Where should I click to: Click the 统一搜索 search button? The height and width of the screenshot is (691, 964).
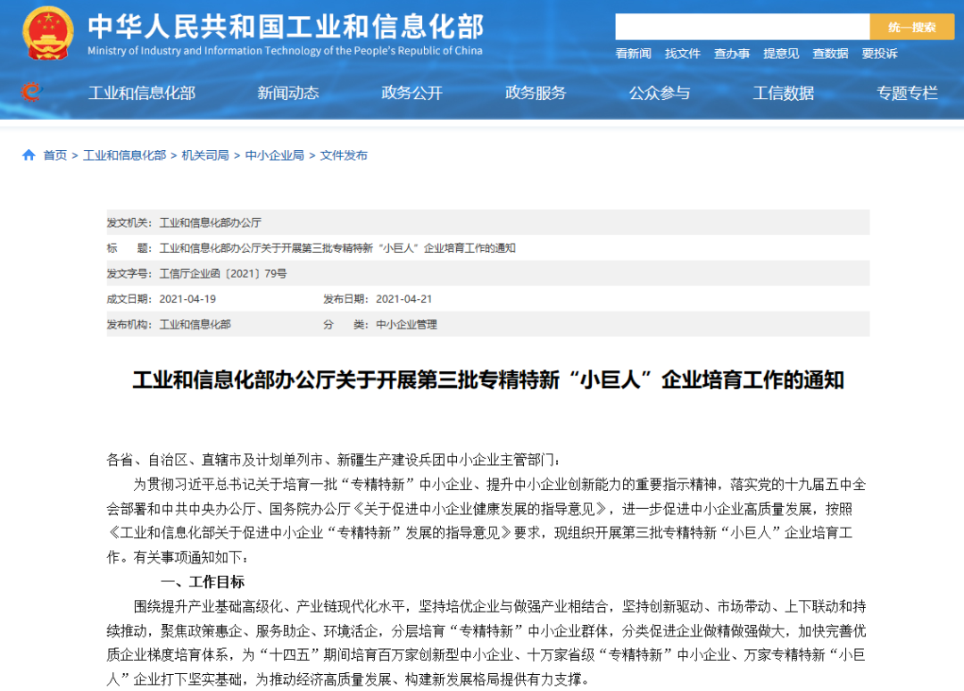pos(911,27)
